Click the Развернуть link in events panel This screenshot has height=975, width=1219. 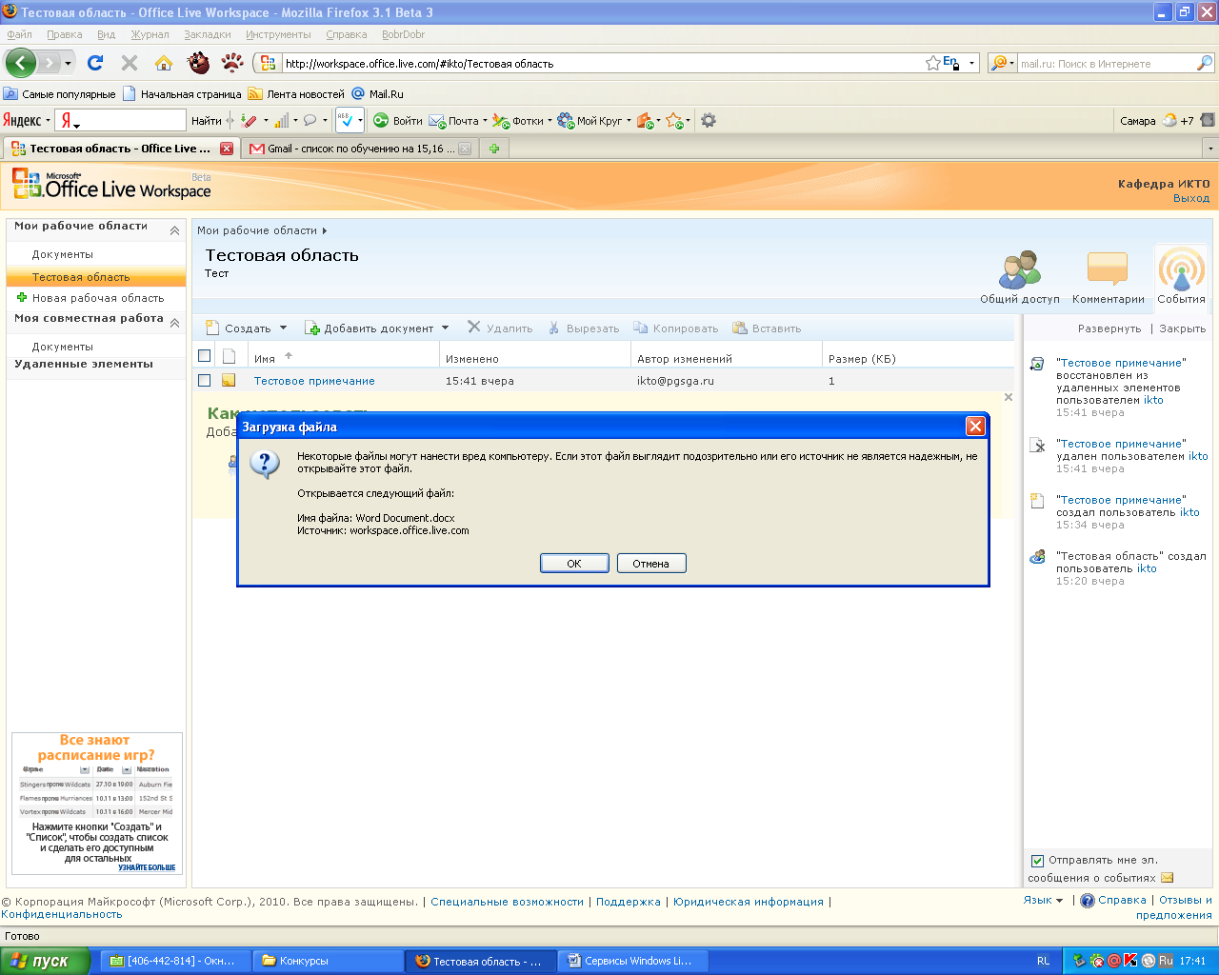coord(1109,328)
